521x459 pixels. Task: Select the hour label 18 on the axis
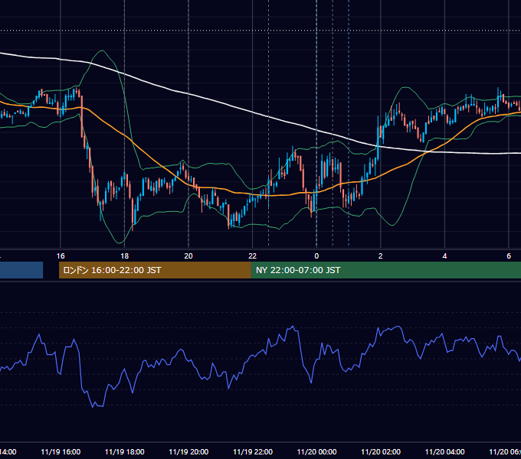[125, 256]
